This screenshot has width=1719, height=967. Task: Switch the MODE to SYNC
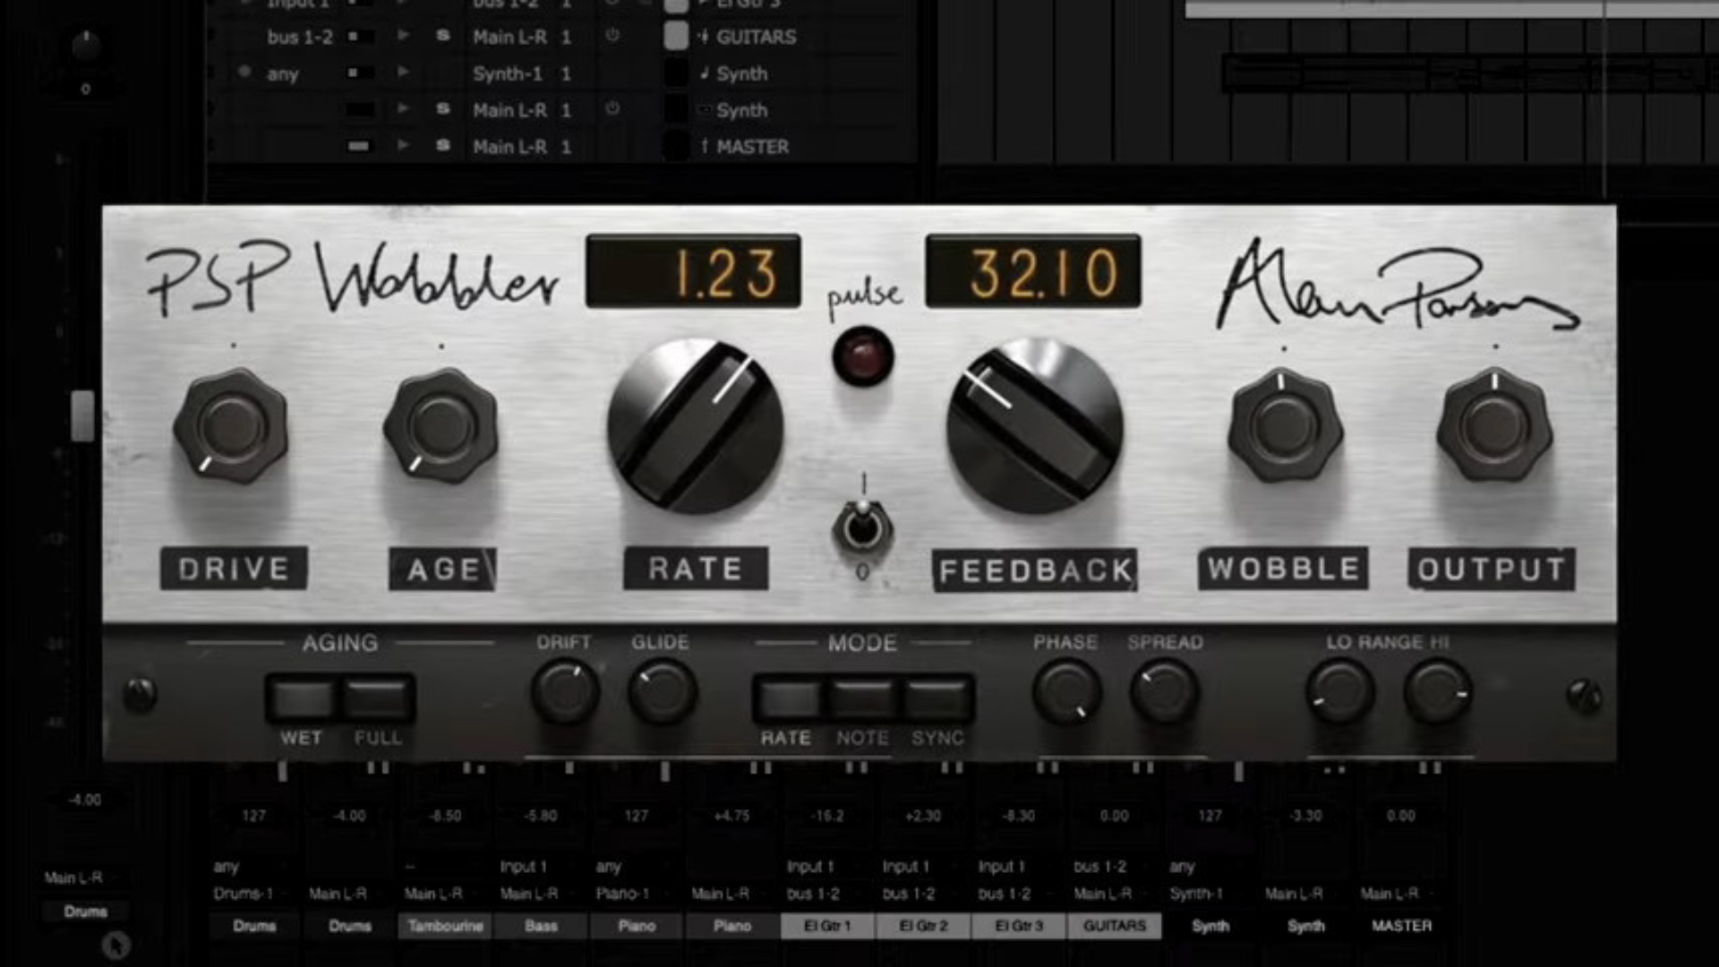coord(936,697)
